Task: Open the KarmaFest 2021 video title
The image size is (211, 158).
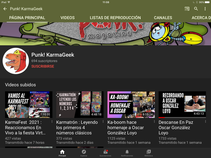Action: pos(25,127)
